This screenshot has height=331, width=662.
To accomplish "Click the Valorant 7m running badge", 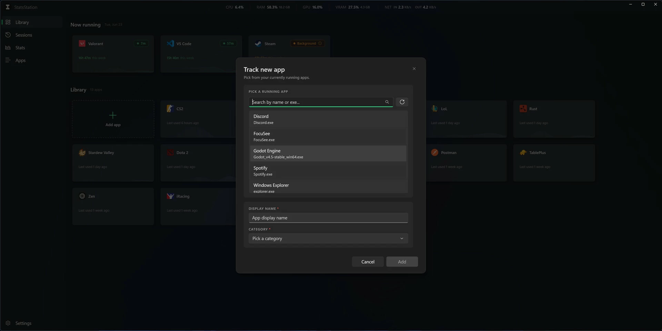I will pyautogui.click(x=141, y=43).
